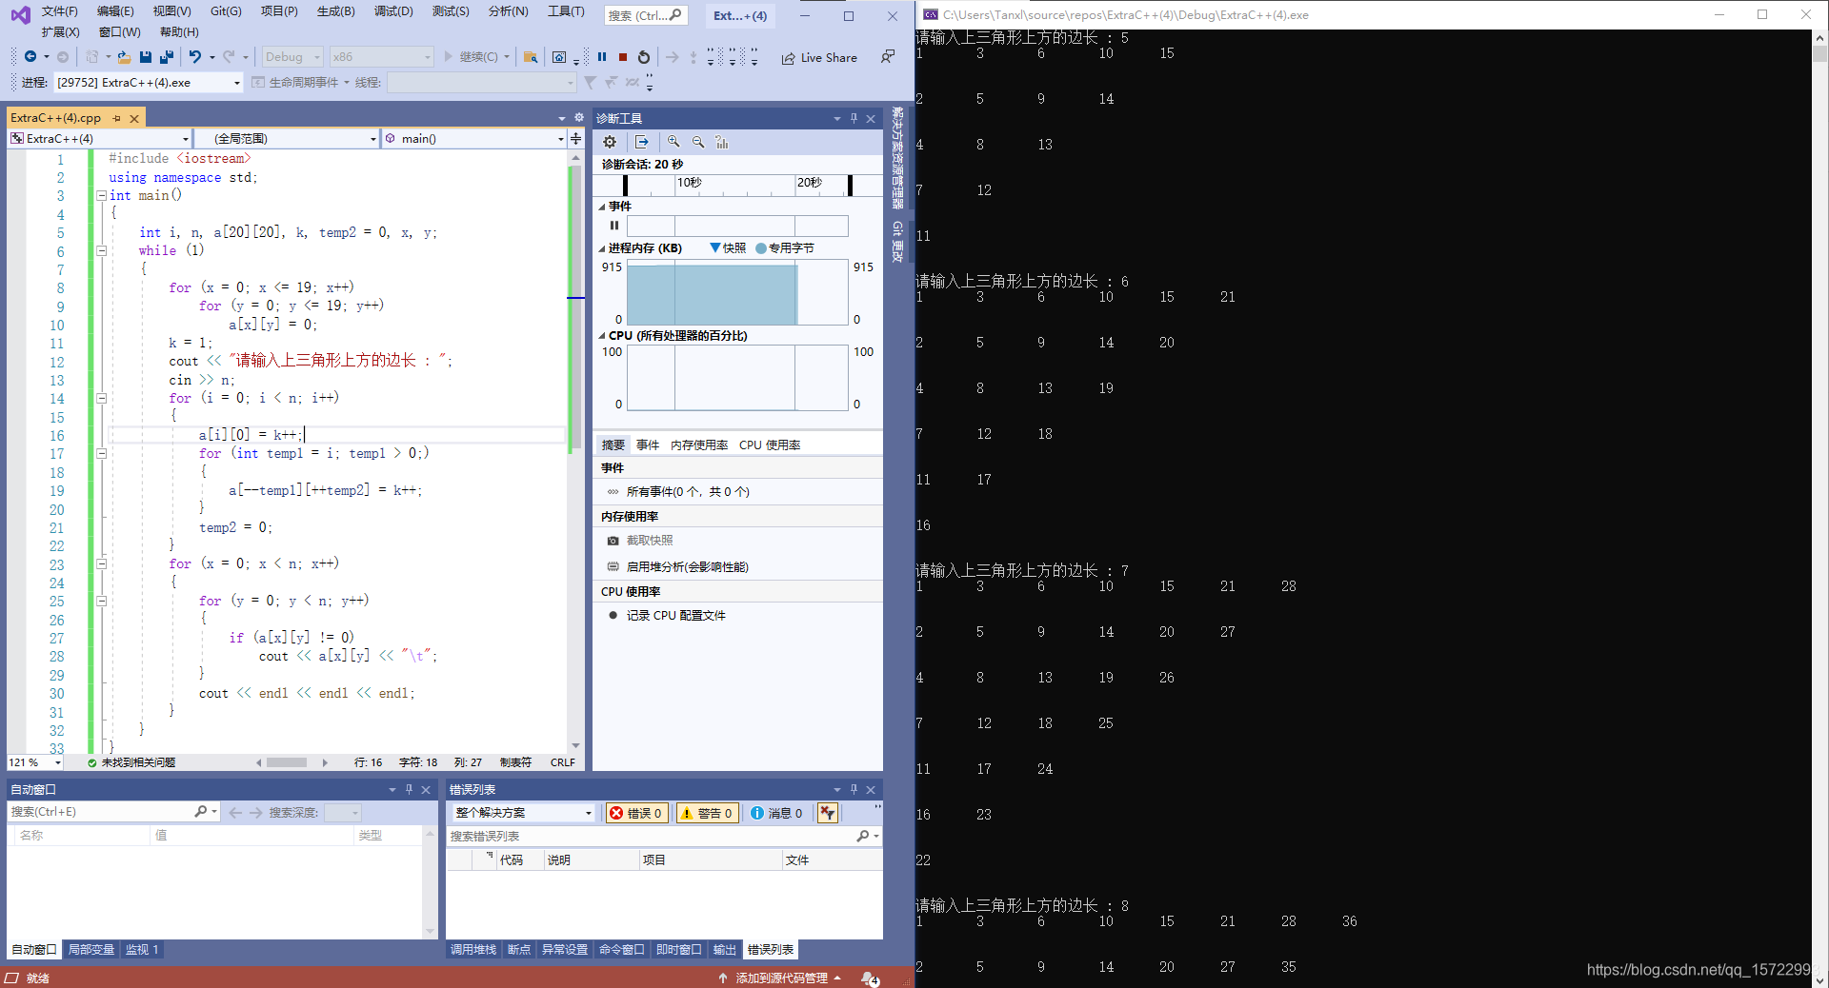Open the 工具(T) Tools menu
The image size is (1829, 988).
566,11
